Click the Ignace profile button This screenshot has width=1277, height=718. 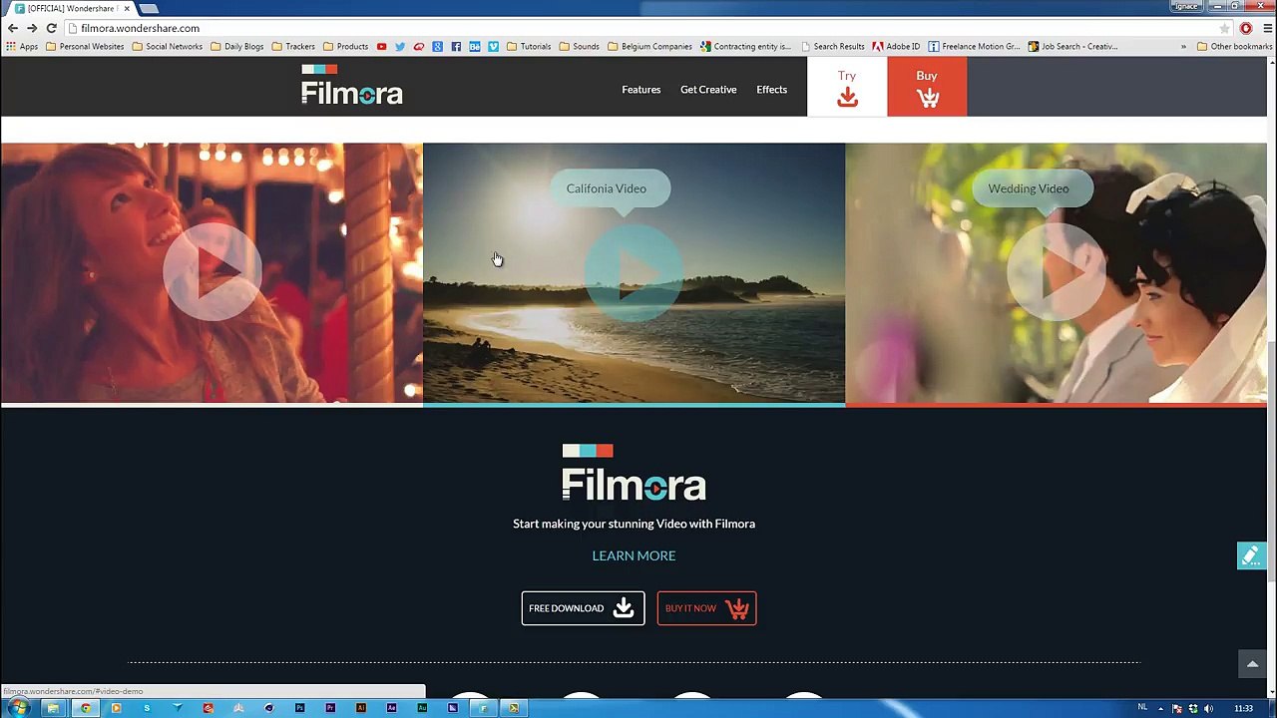click(x=1185, y=6)
